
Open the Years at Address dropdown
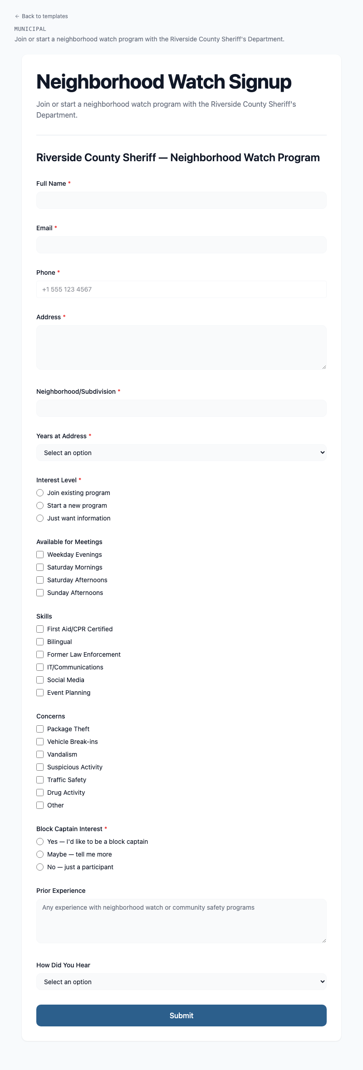(181, 452)
